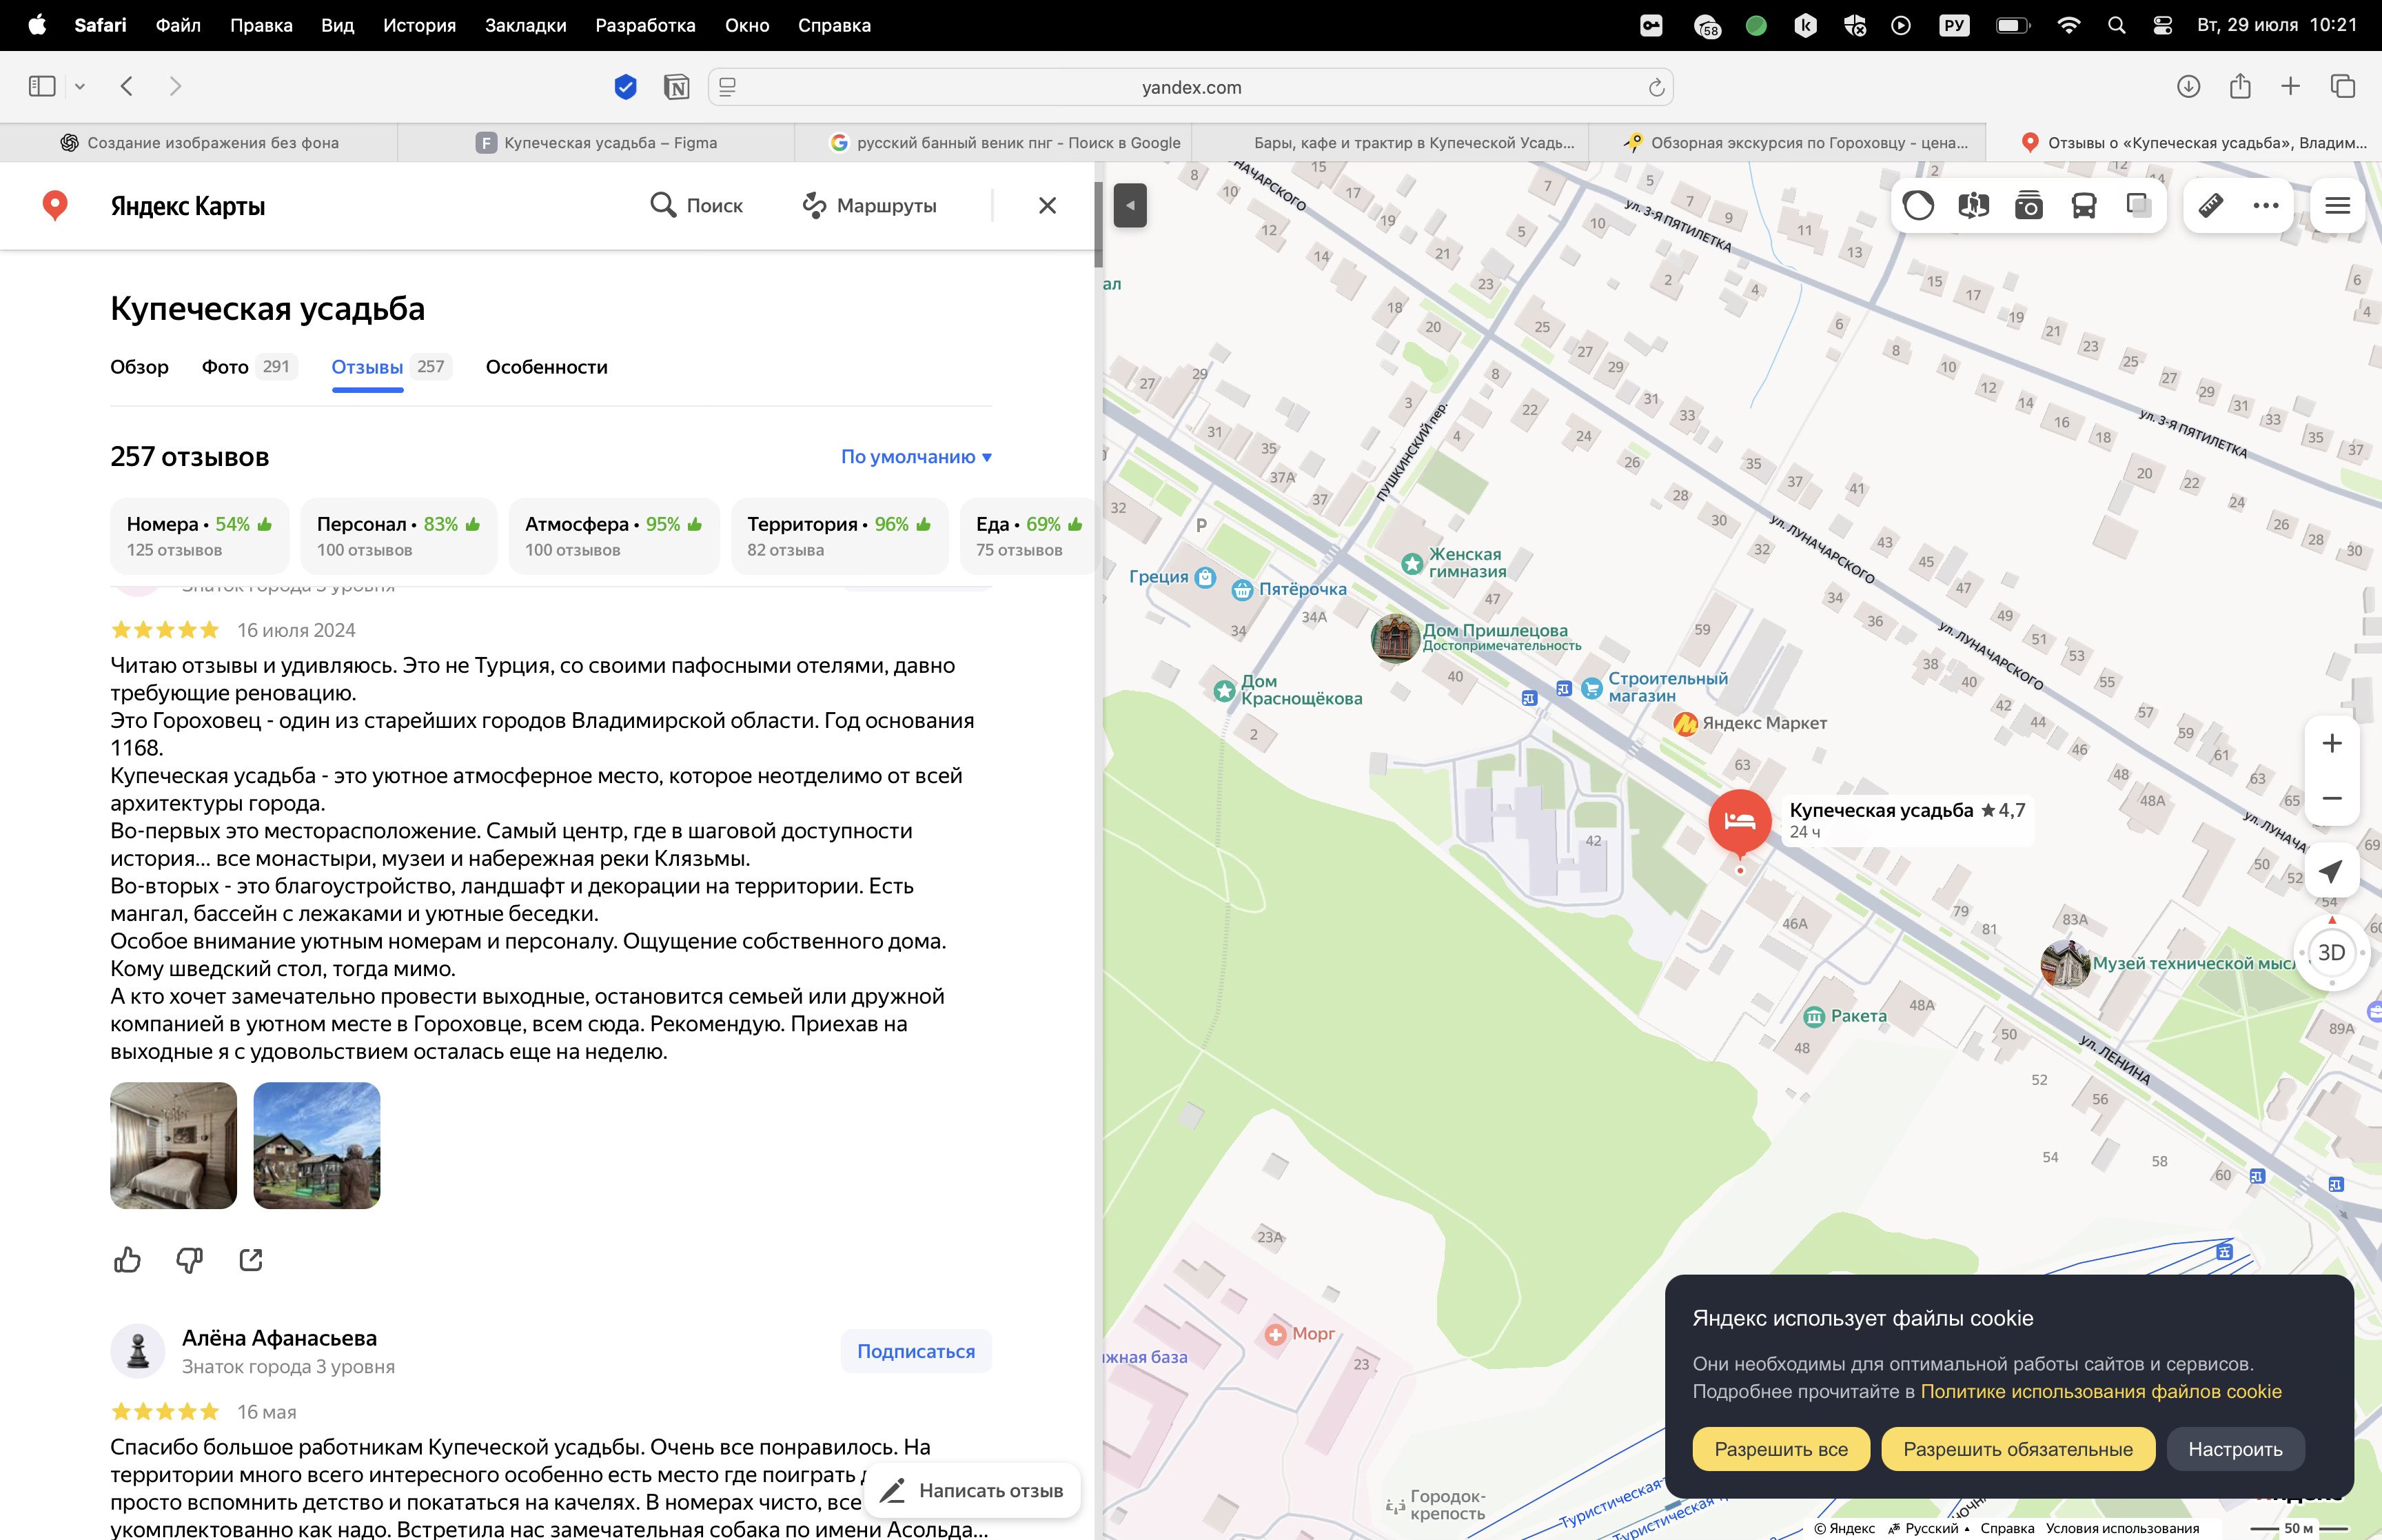Toggle 3D map view
The width and height of the screenshot is (2382, 1540).
pos(2331,953)
